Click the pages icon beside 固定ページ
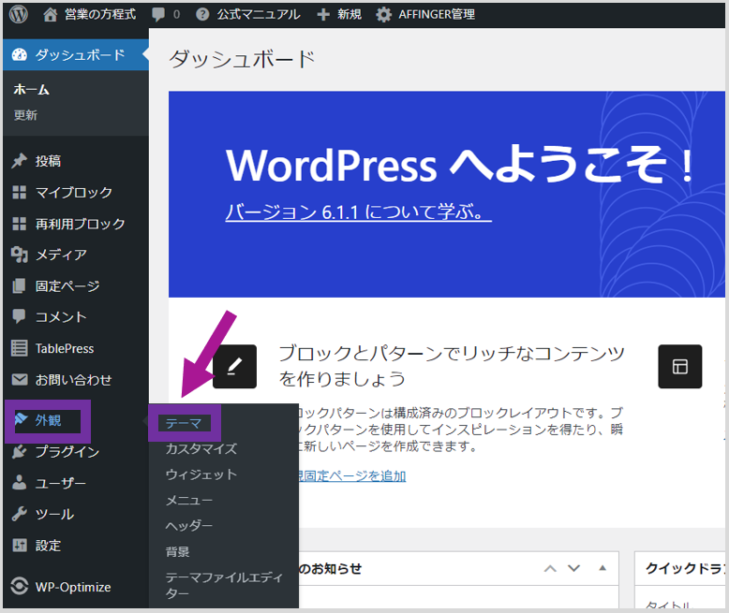The image size is (729, 613). [19, 286]
